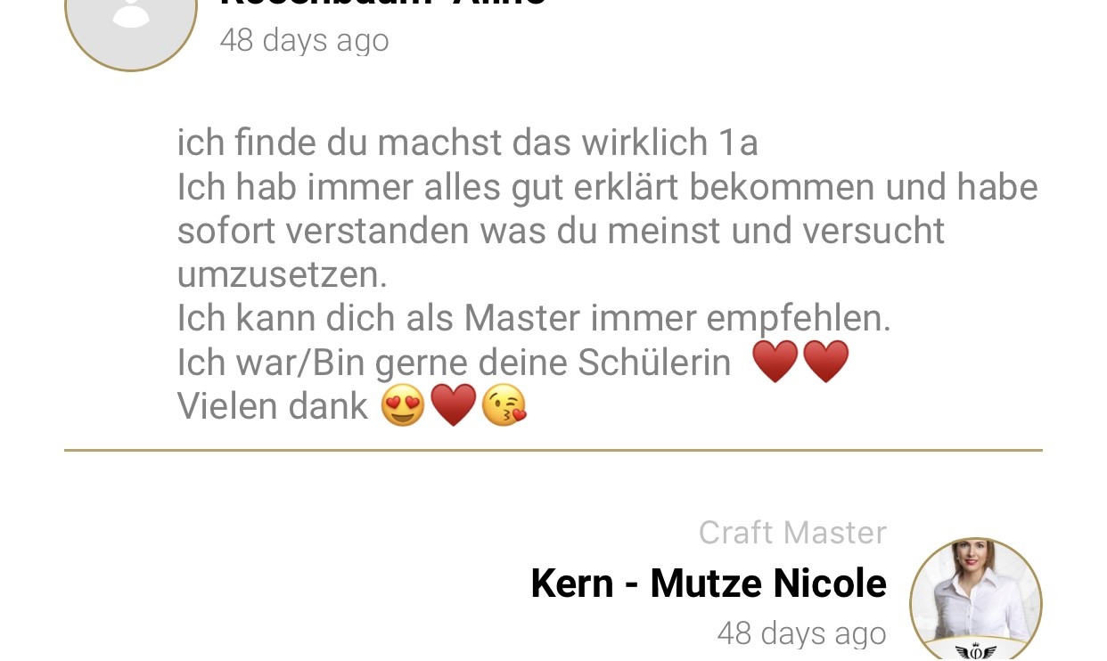Click the word umzusetzen

pos(283,275)
